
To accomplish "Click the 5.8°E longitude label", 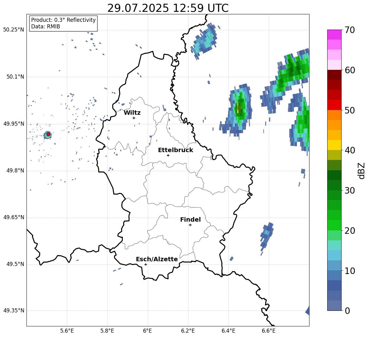I will (x=107, y=331).
